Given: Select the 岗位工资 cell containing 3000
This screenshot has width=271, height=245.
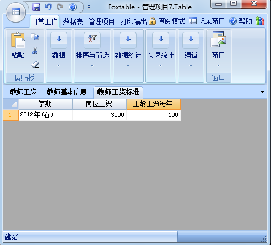Looking at the screenshot, I should (99, 115).
